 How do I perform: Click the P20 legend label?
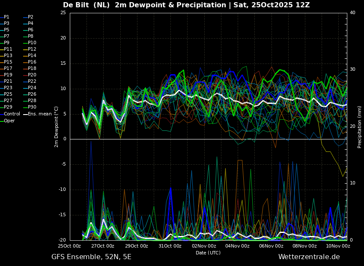click(x=30, y=75)
